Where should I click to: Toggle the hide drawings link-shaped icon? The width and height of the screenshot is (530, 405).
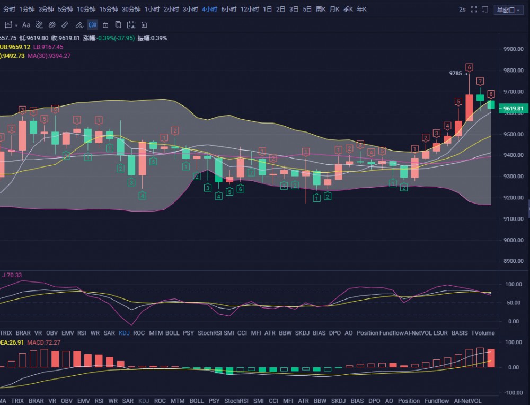click(52, 25)
